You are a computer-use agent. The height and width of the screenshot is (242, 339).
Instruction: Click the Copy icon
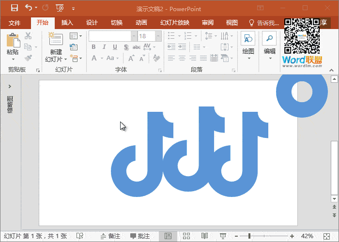pos(28,47)
